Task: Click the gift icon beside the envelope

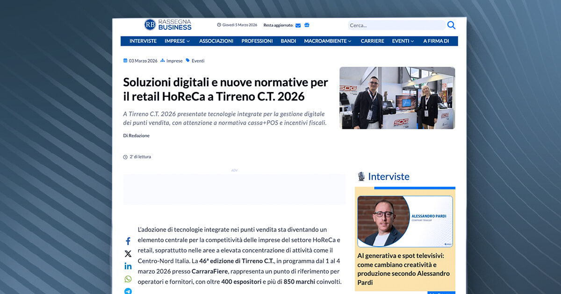Action: (x=307, y=25)
